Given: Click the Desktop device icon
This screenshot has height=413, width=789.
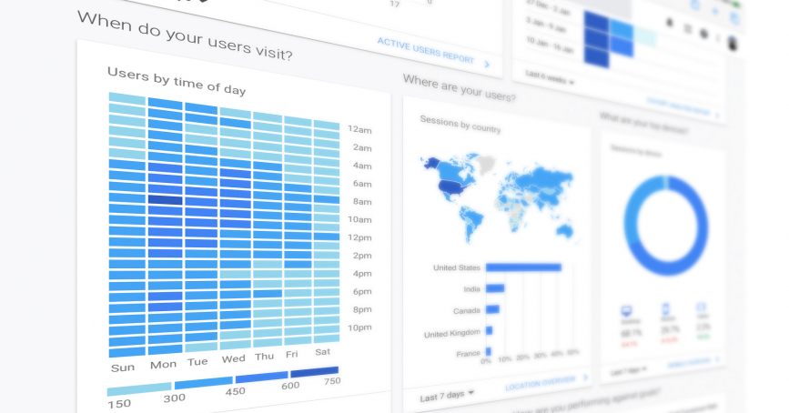Looking at the screenshot, I should point(626,310).
